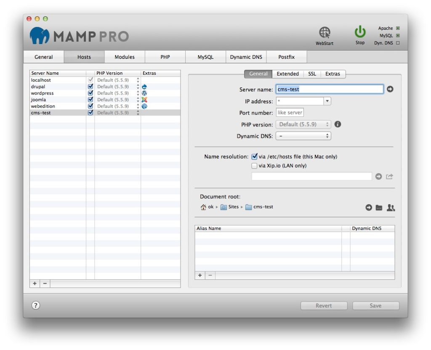Select the wordpress host name
The width and height of the screenshot is (431, 350).
43,93
